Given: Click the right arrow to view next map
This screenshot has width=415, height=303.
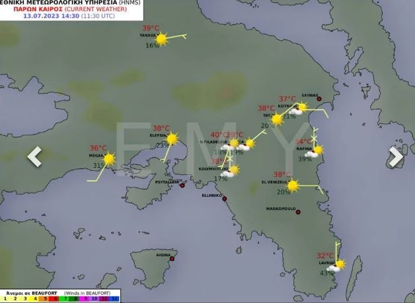Looking at the screenshot, I should 395,156.
